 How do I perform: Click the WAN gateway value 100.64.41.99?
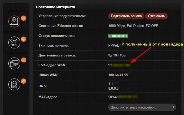tap(118, 75)
